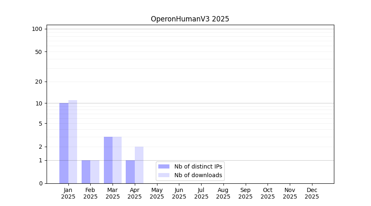The width and height of the screenshot is (371, 206).
Task: Select the 'Nb of distinct IPs' legend label
Action: tap(198, 166)
